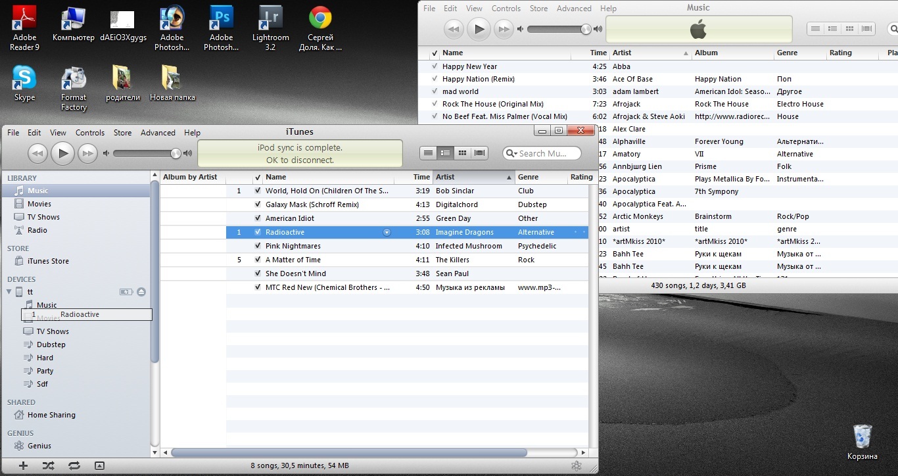The image size is (898, 476).
Task: Open the Radioactive row dropdown arrow
Action: coord(387,232)
